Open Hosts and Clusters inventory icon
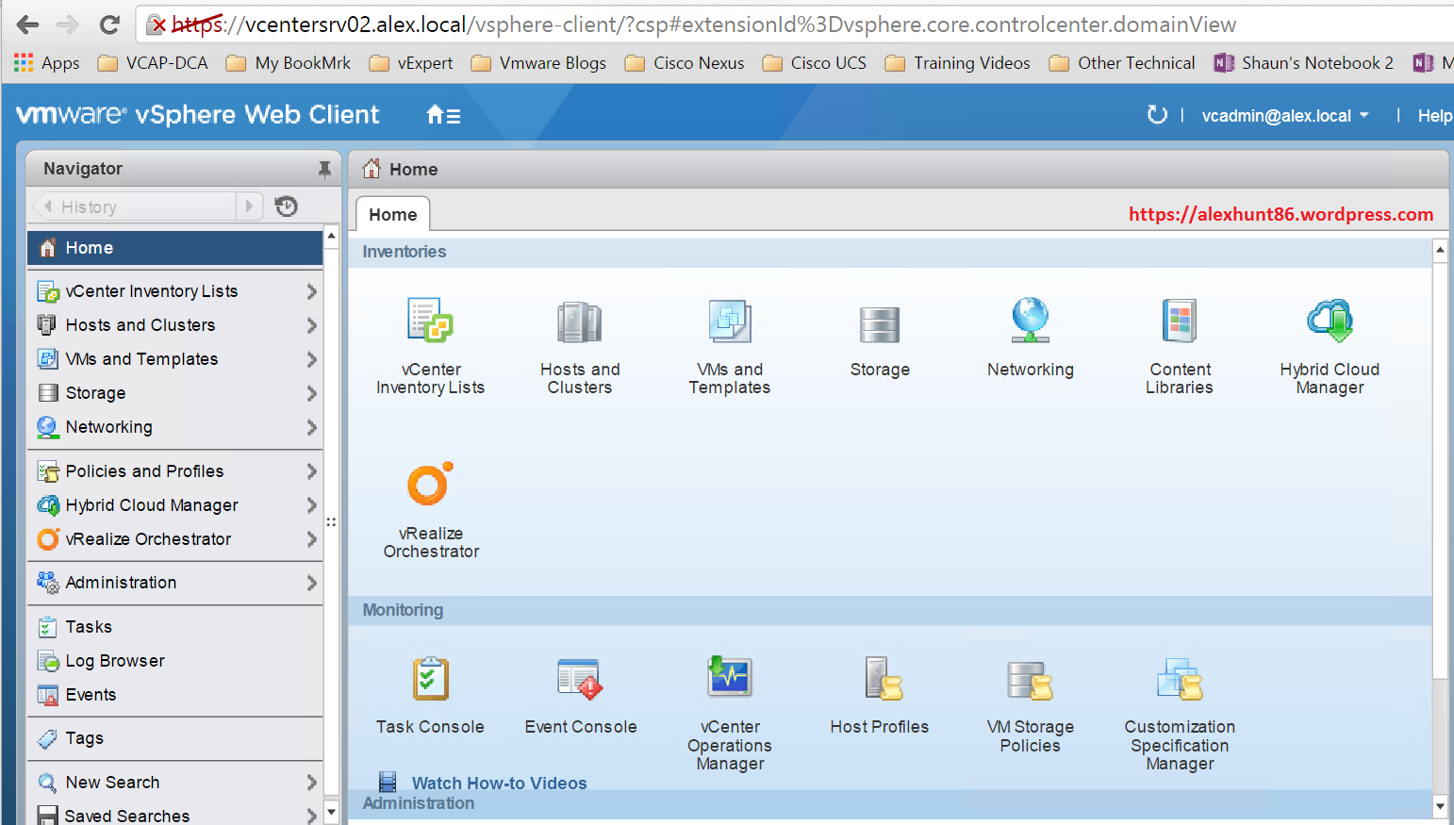Image resolution: width=1454 pixels, height=825 pixels. coord(579,322)
